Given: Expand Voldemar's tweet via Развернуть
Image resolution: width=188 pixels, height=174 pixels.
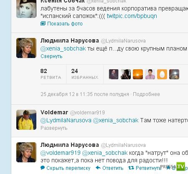Looking at the screenshot, I should pos(54,128).
